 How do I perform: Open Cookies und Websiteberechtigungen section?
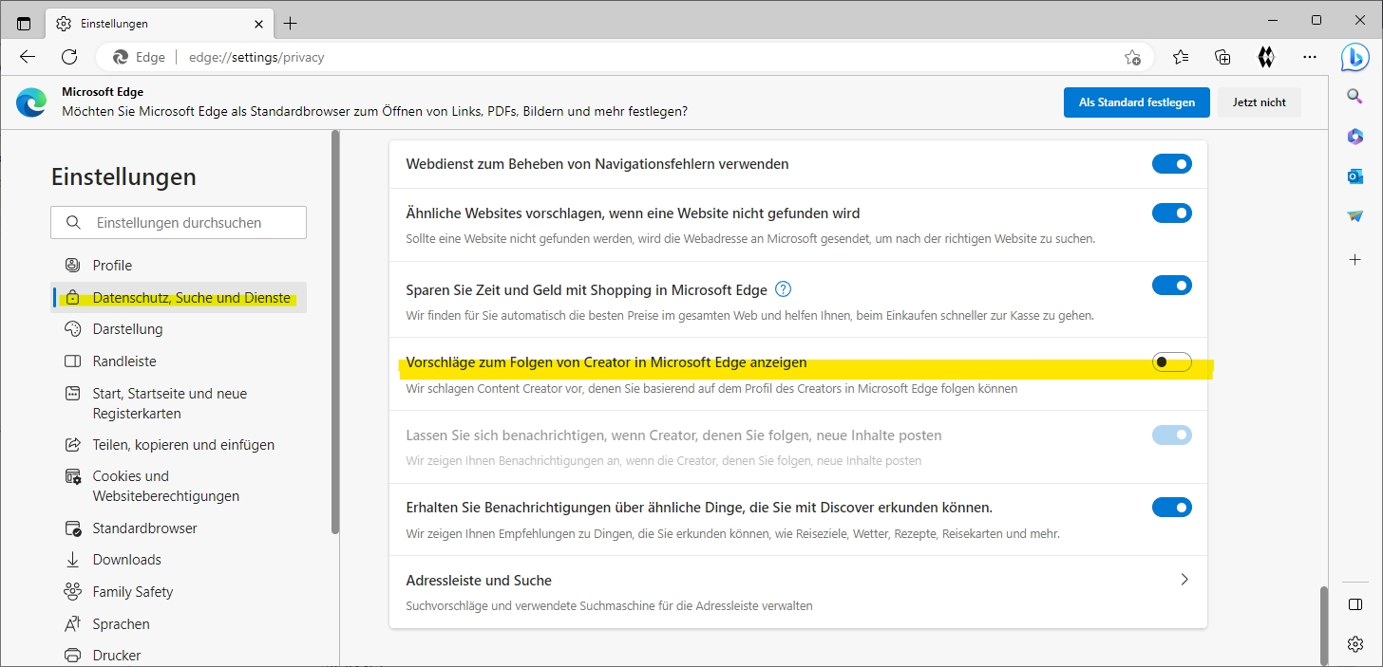pyautogui.click(x=180, y=486)
